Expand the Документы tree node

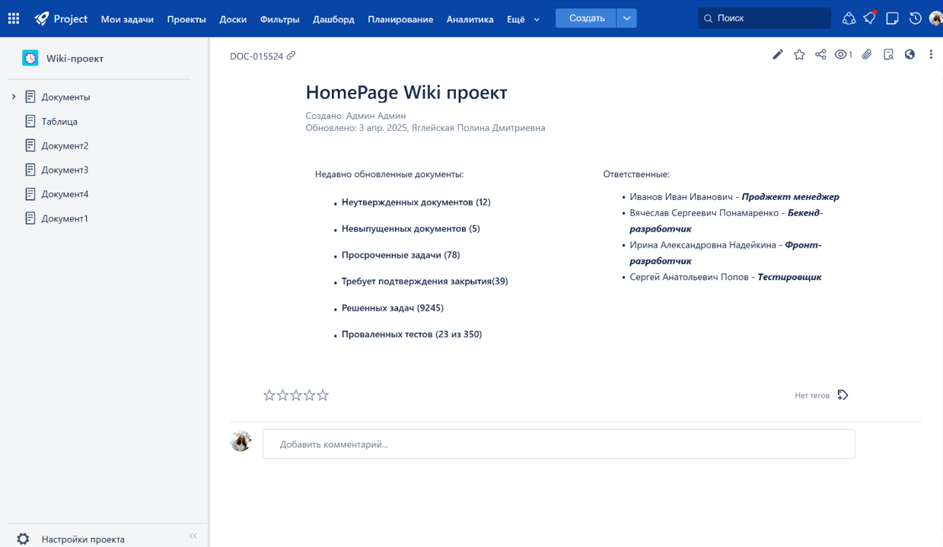coord(14,97)
